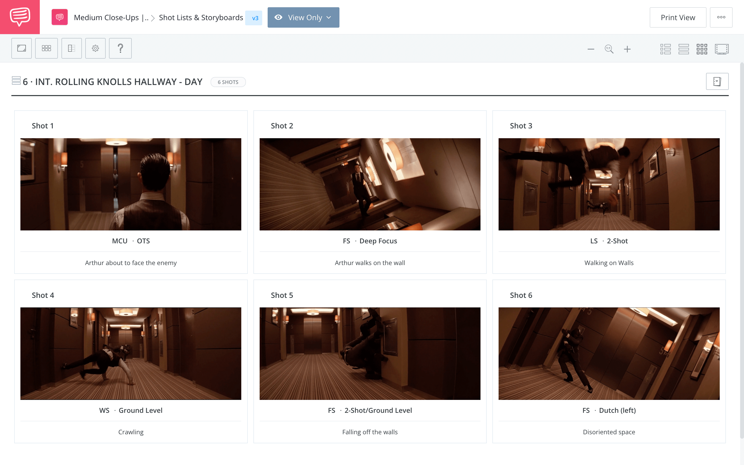Open the three-dots more options menu
This screenshot has height=465, width=744.
pos(721,18)
